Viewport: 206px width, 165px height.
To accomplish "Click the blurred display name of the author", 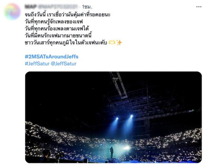I will (31, 7).
